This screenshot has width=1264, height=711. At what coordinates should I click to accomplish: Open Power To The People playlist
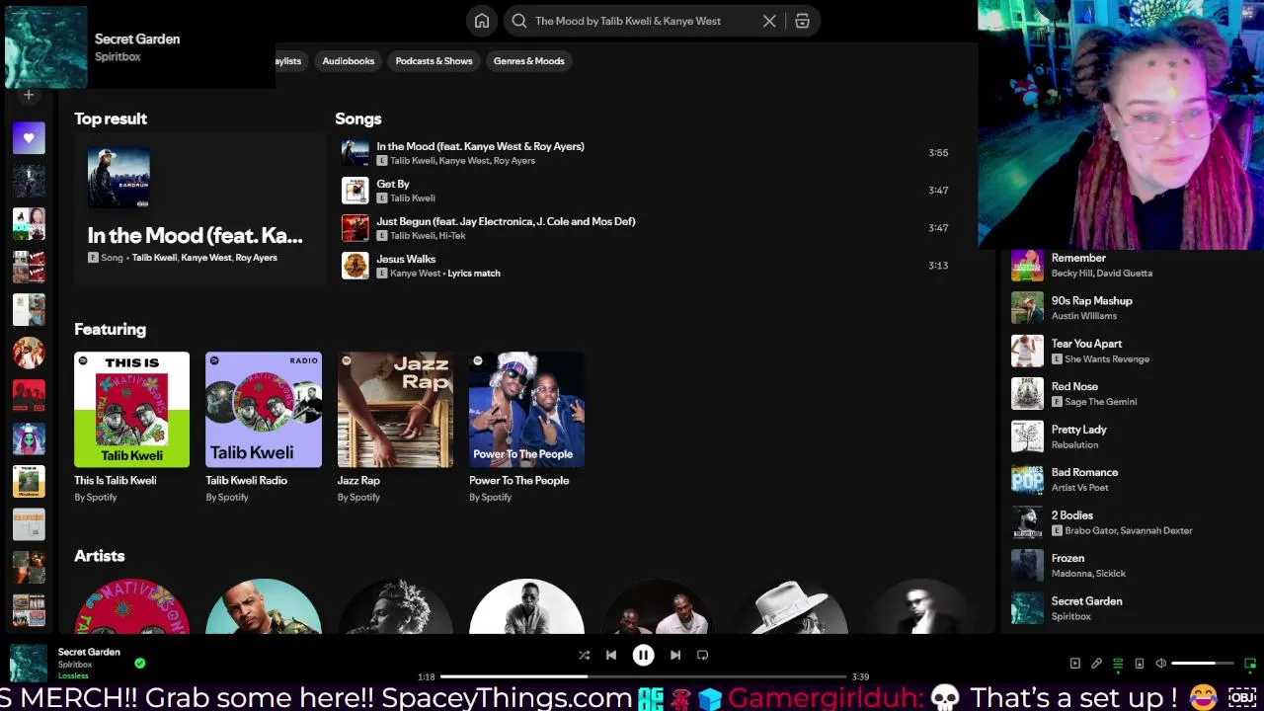526,427
